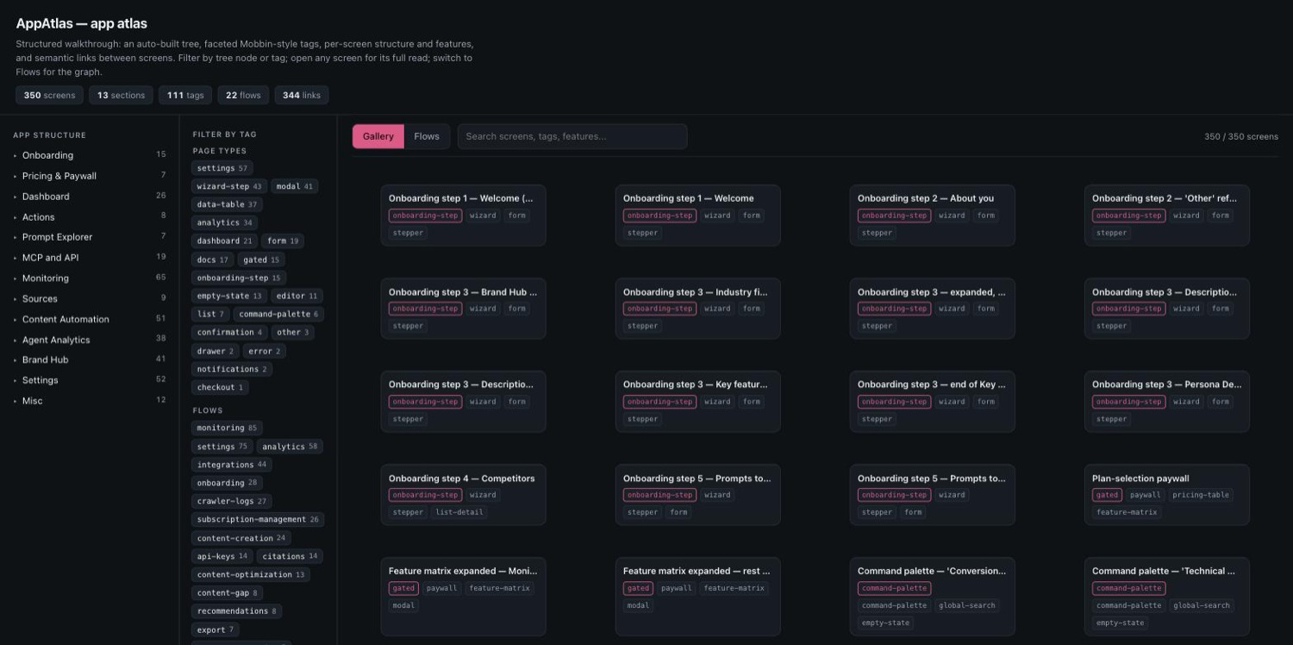1293x645 pixels.
Task: Toggle the 'crawler-logs' flow filter
Action: click(232, 501)
